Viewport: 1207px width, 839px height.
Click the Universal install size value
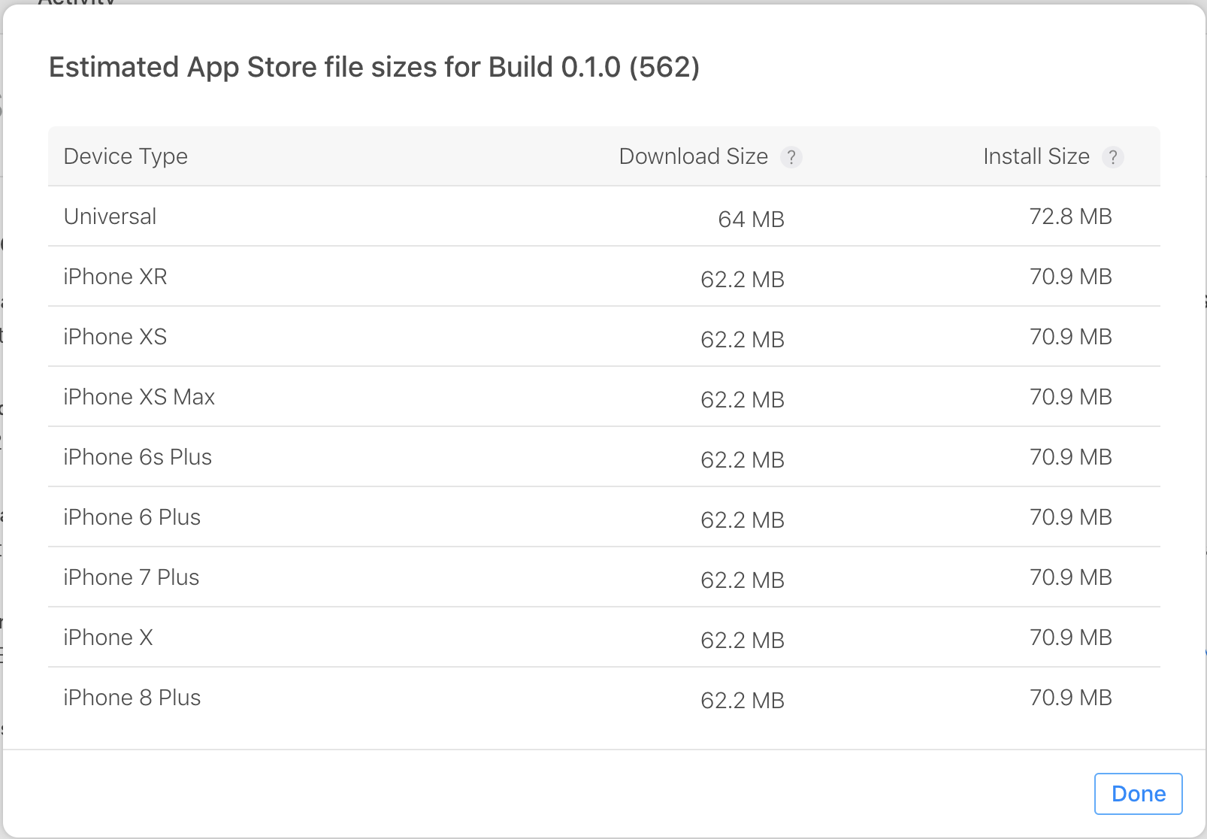point(1070,217)
